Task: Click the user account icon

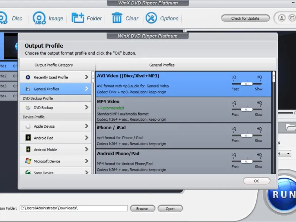Action: click(282, 18)
